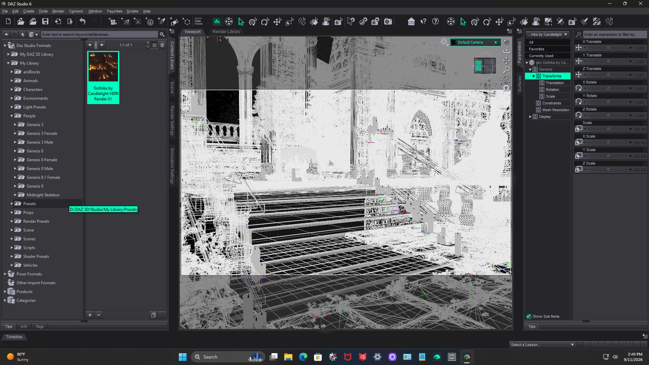
Task: Click the minus button under content library
Action: pyautogui.click(x=99, y=315)
